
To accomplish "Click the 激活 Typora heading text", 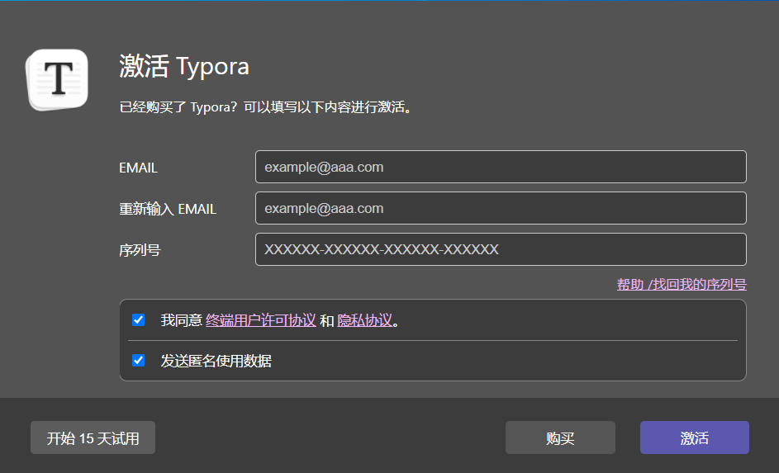I will (184, 67).
